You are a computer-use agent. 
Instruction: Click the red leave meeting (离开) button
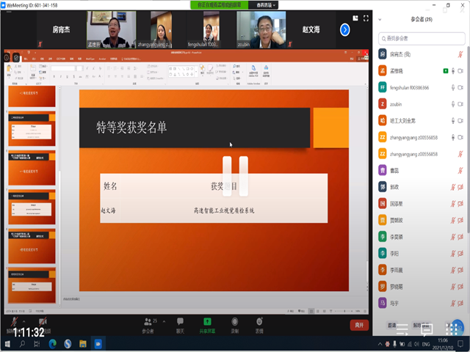coord(358,325)
